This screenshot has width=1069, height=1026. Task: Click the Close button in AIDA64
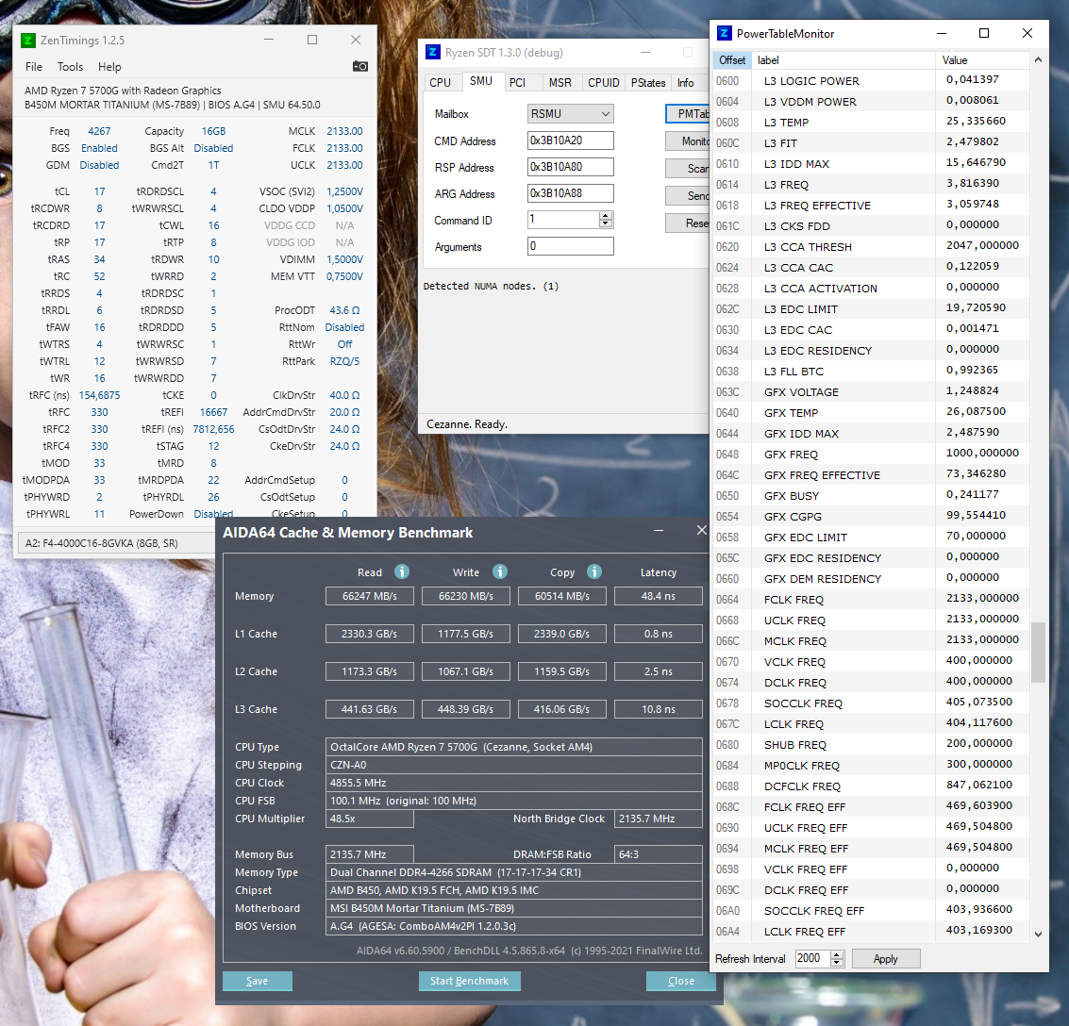point(680,981)
